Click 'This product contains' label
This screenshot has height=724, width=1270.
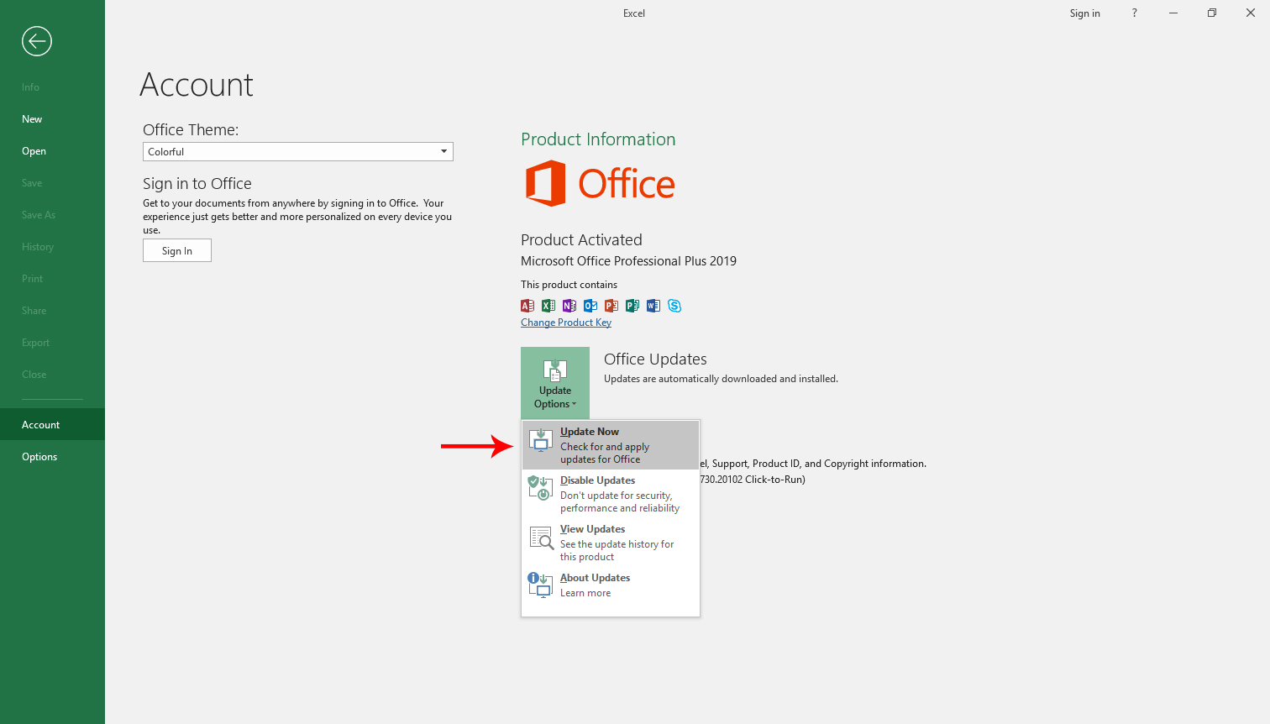(569, 285)
